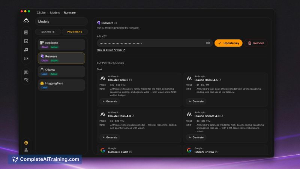Generate with Claude Haiku 4.5
The height and width of the screenshot is (169, 300).
click(196, 101)
